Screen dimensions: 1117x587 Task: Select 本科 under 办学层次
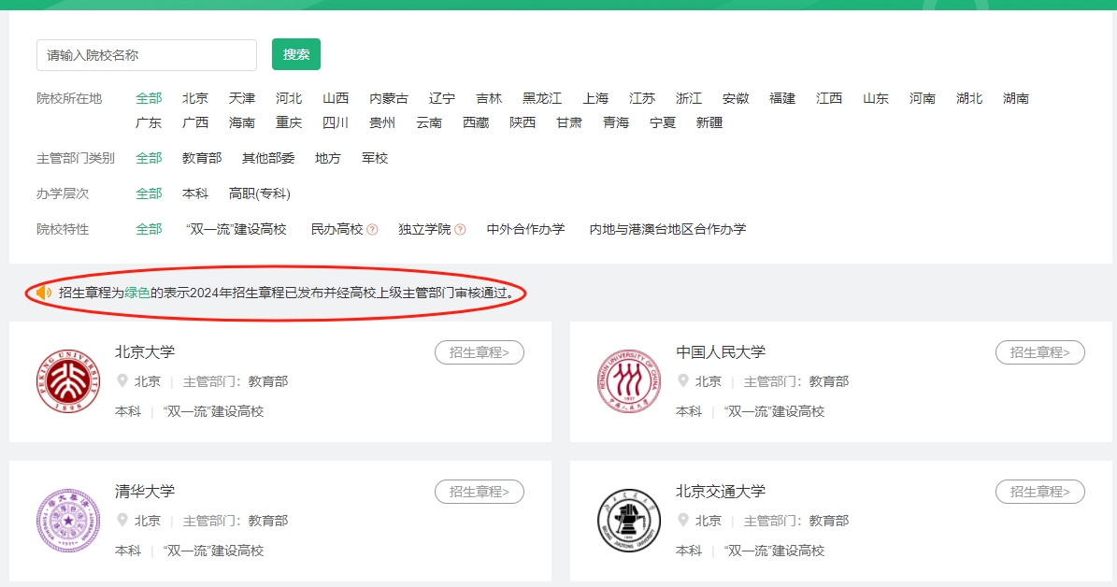click(x=195, y=193)
